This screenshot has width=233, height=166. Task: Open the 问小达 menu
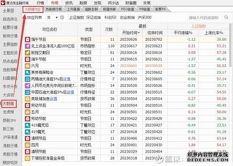tap(114, 3)
